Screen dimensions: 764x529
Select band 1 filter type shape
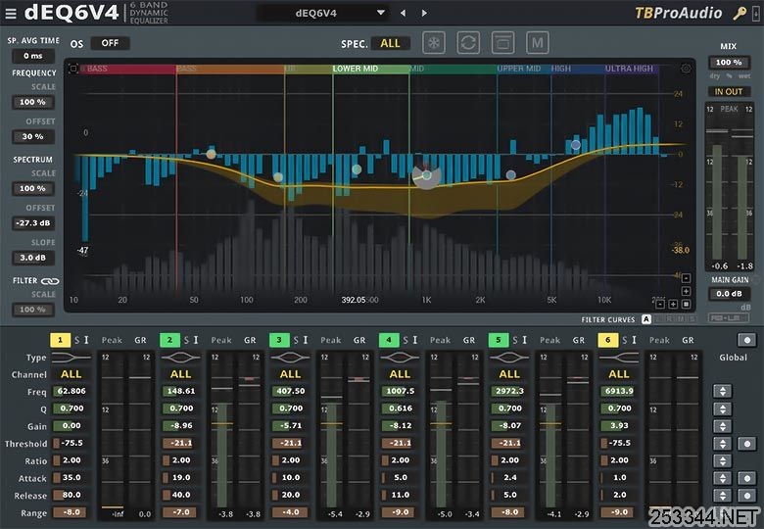click(72, 358)
